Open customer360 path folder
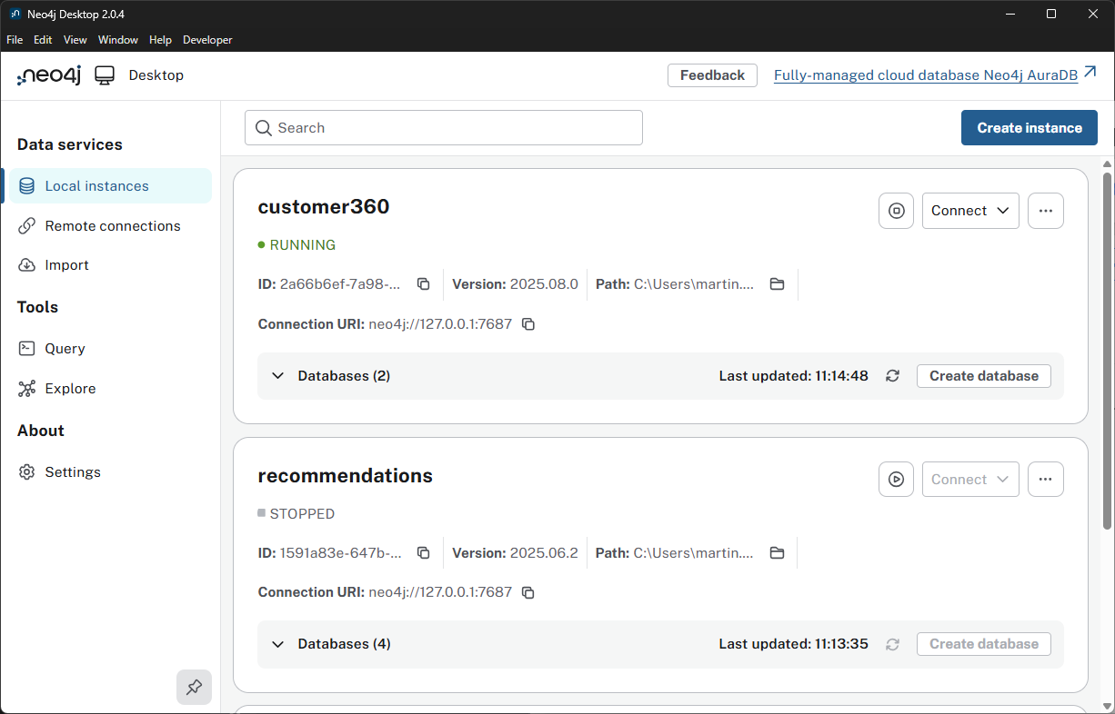 coord(777,284)
